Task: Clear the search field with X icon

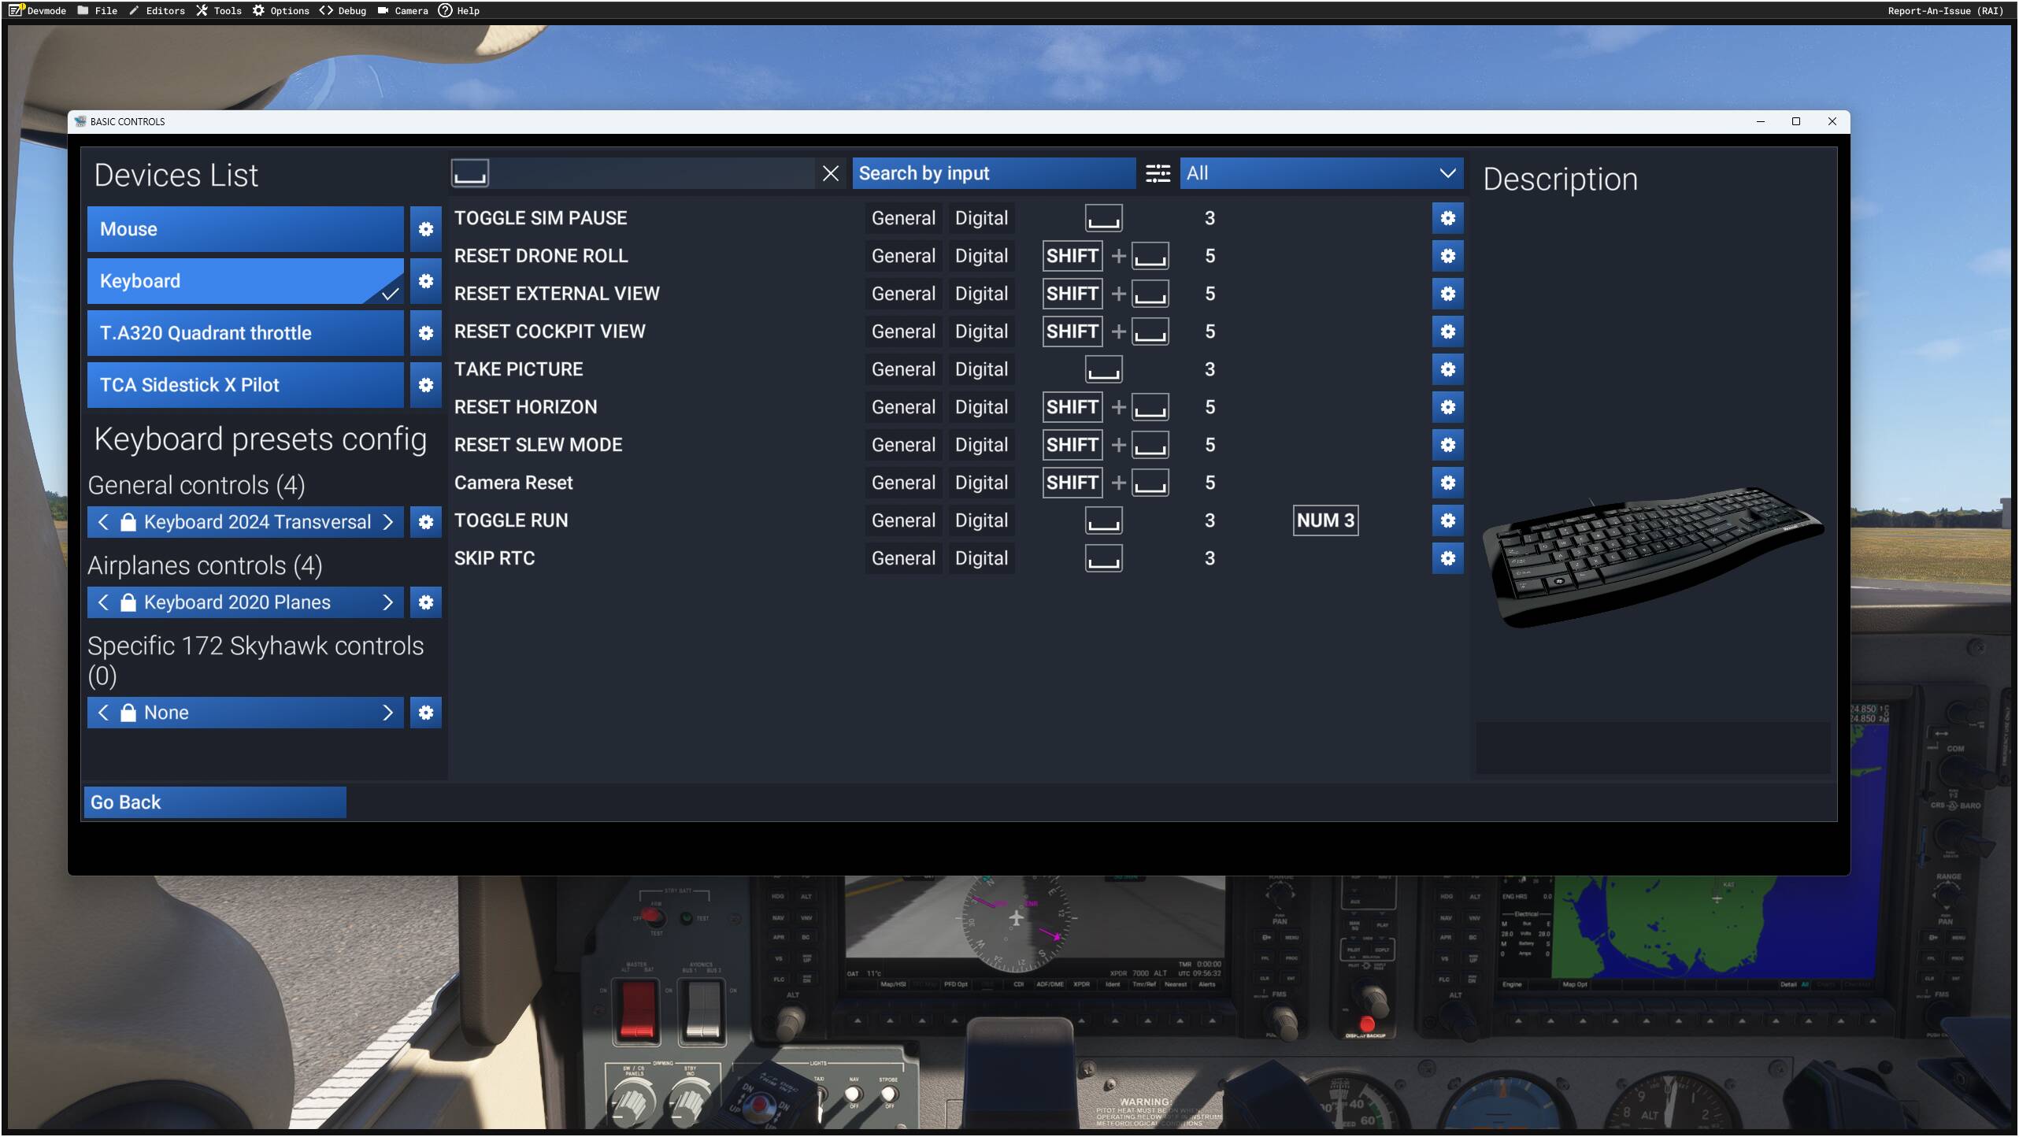Action: 830,173
